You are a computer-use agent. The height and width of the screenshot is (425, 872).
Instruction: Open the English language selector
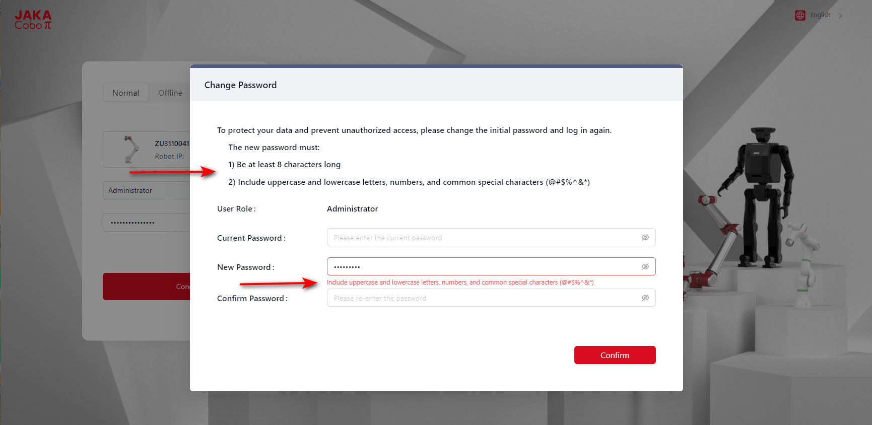[x=820, y=15]
